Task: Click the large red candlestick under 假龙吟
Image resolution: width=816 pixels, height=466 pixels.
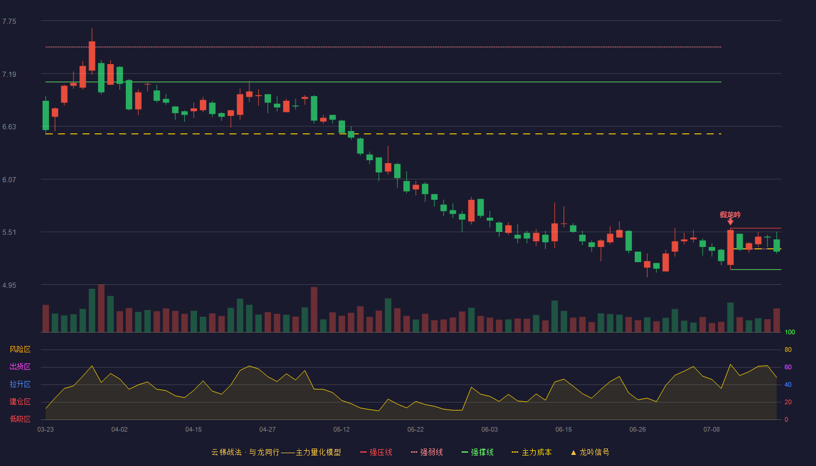Action: [730, 248]
